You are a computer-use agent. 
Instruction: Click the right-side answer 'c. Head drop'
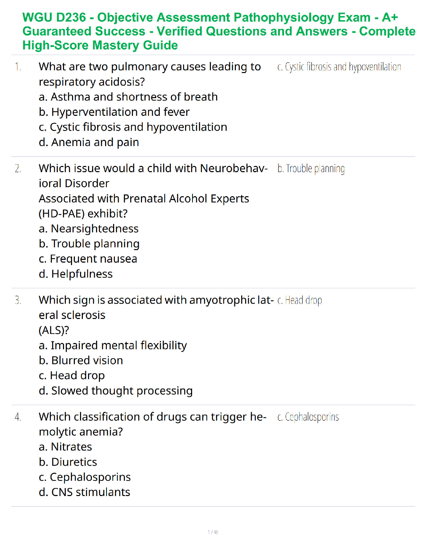(299, 300)
